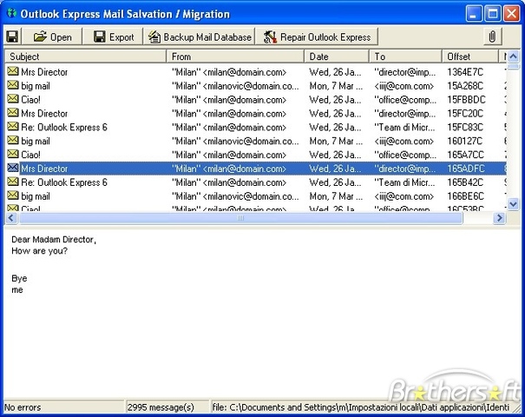The image size is (525, 417).
Task: Click envelope icon of highlighted Mrs Director row
Action: 13,168
